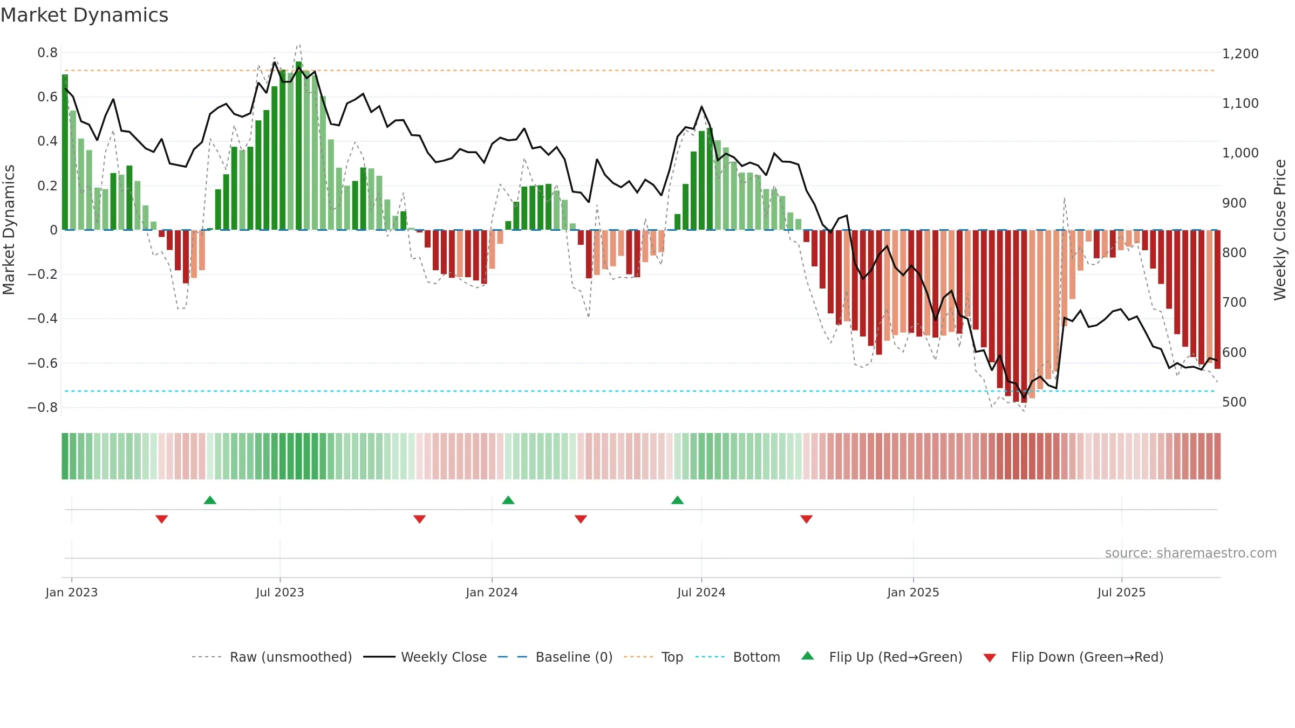This screenshot has width=1295, height=728.
Task: Toggle the Flip Up (Red→Green) legend entry
Action: point(882,657)
